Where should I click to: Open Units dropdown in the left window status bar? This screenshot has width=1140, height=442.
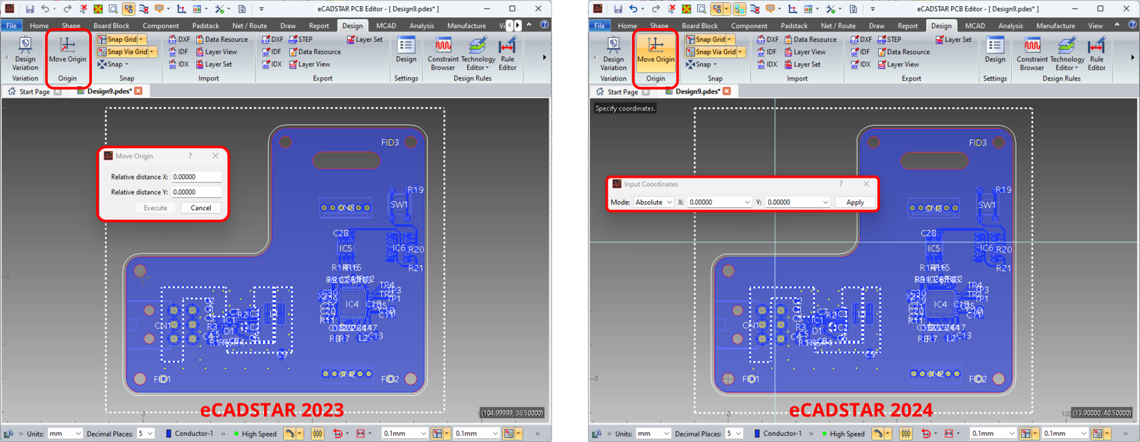pos(65,434)
